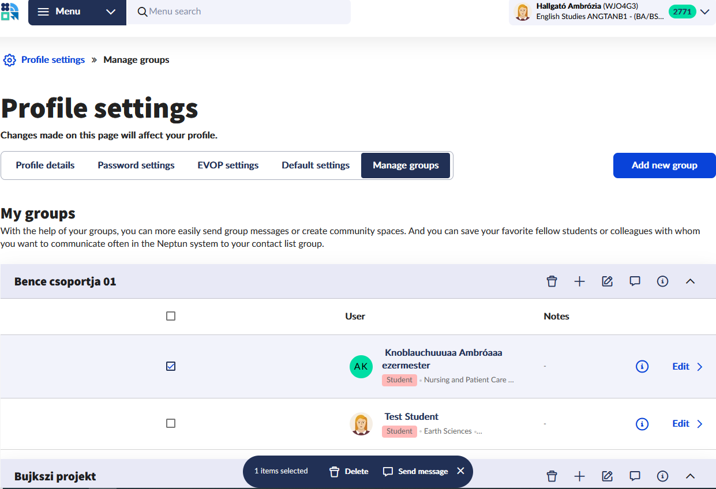Show info for Bence csoportja 01 group
716x489 pixels.
[x=662, y=281]
